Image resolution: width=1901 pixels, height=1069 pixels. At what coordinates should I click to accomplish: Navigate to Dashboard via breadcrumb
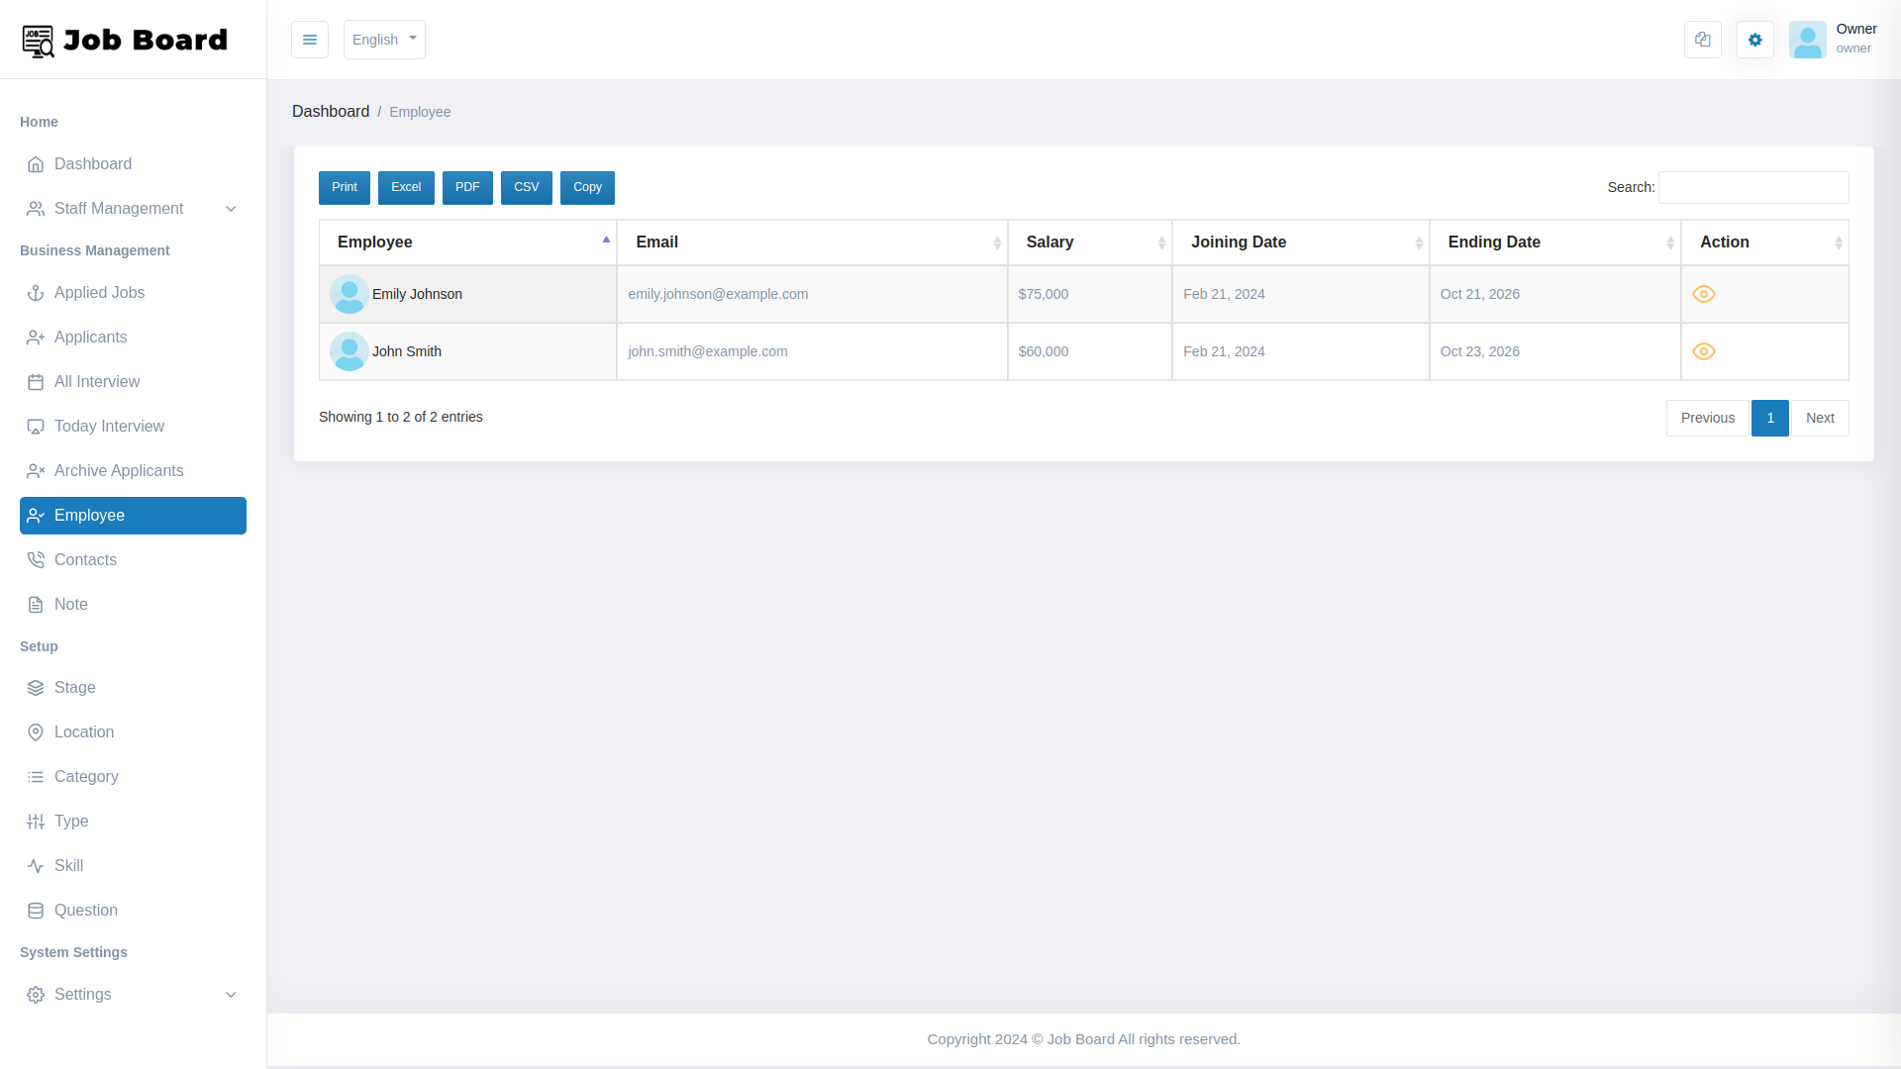(x=331, y=111)
